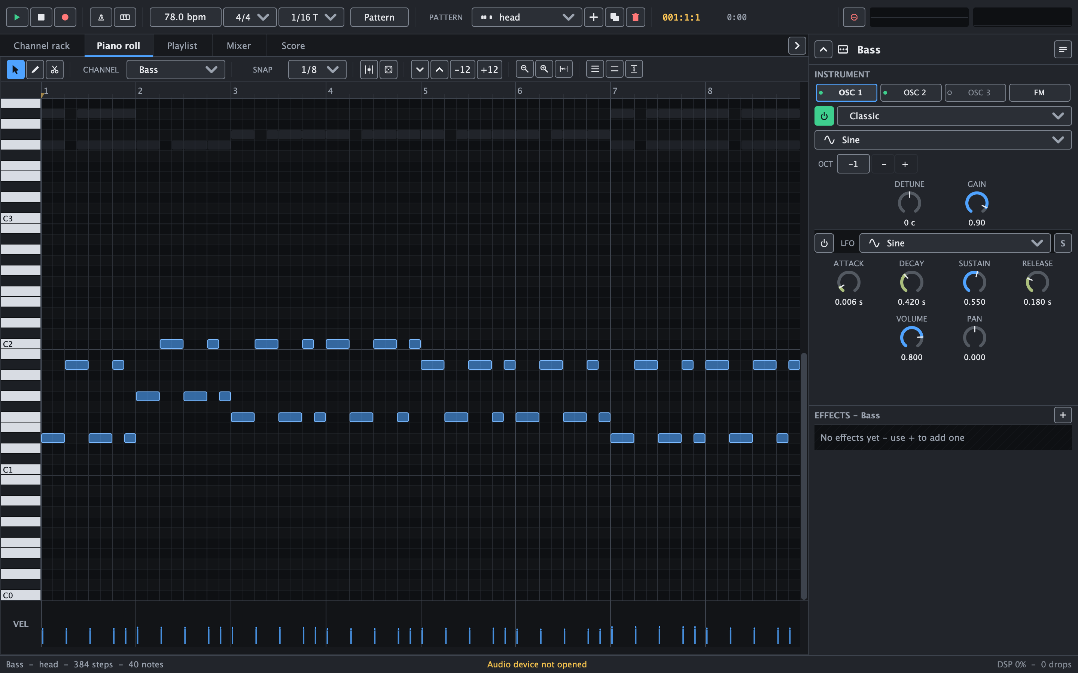
Task: Add an effect with plus button
Action: tap(1063, 415)
